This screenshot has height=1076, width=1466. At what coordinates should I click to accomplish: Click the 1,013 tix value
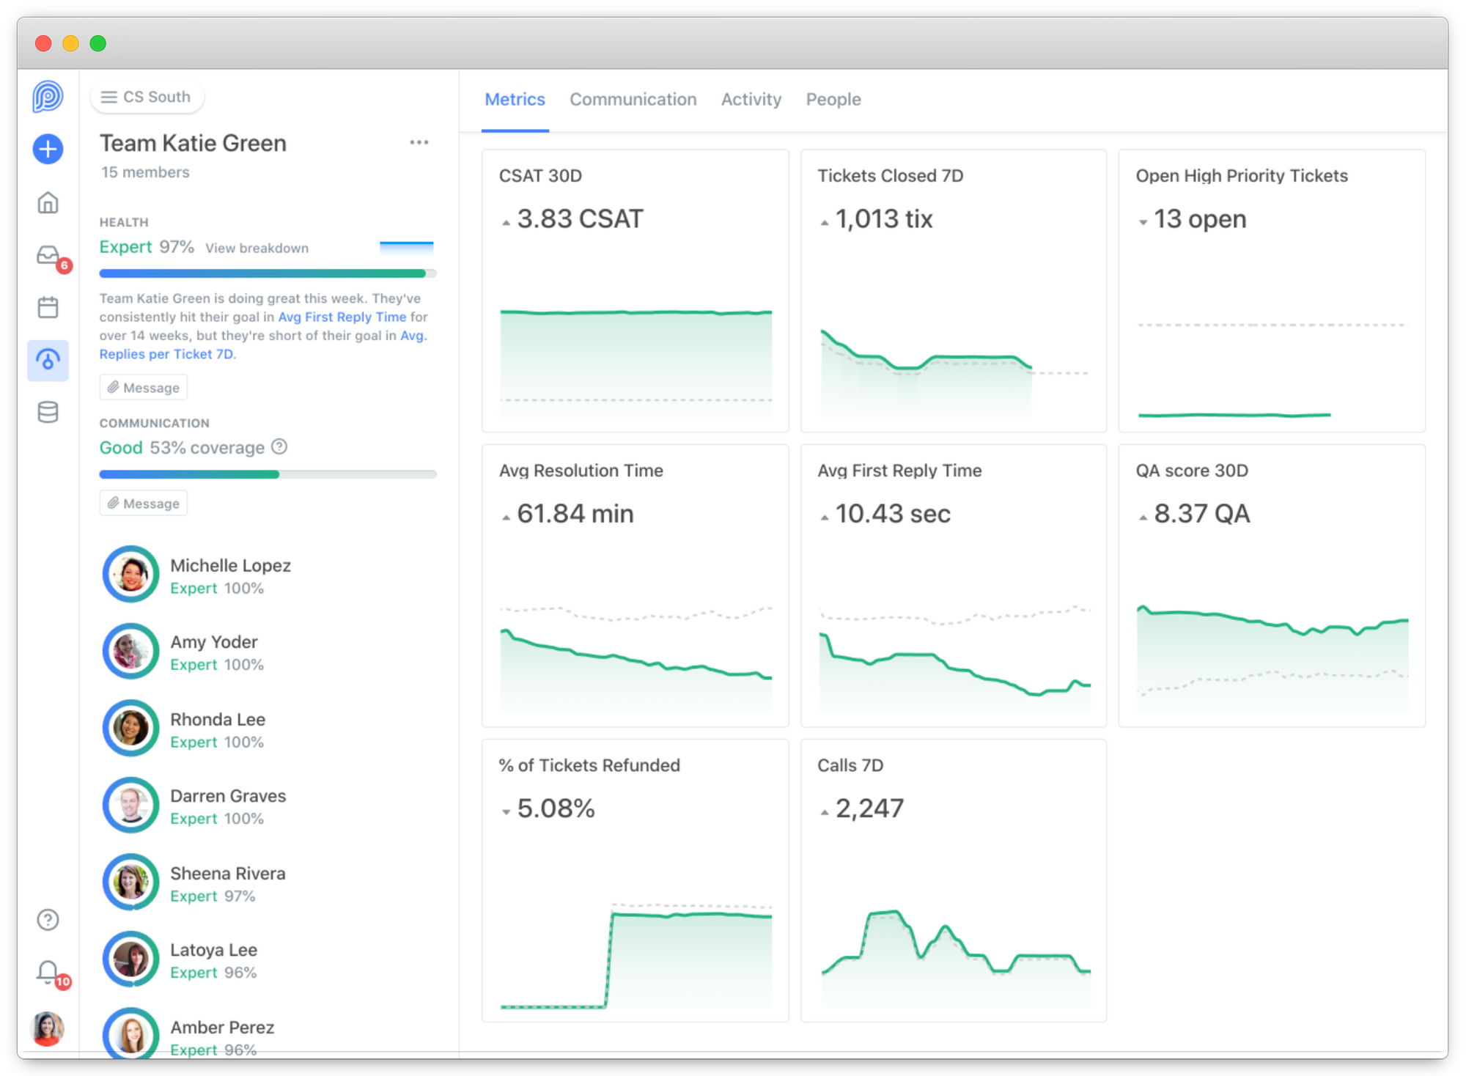[884, 218]
